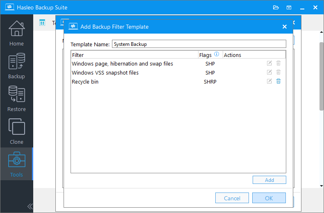Collapse the sidebar with double-chevron icon
The height and width of the screenshot is (213, 324).
(30, 206)
